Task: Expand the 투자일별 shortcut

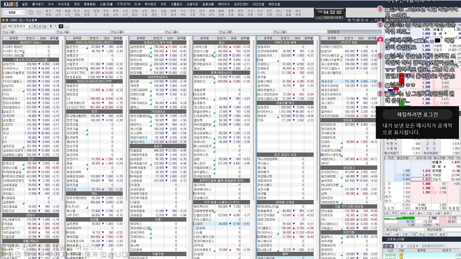Action: tap(106, 13)
